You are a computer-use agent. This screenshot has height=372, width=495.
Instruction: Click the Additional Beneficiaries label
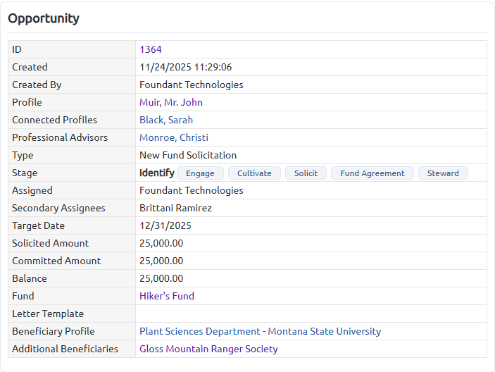click(x=65, y=349)
